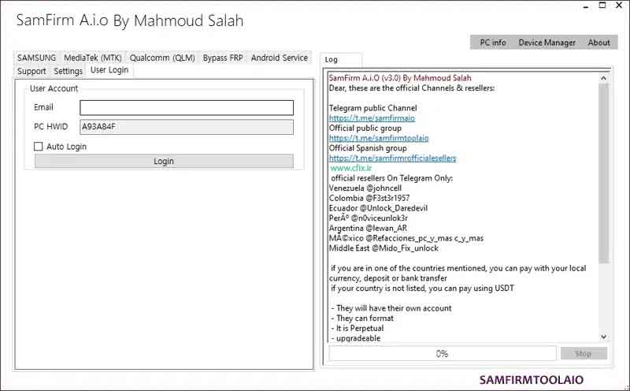
Task: Click the log scrollbar up arrow
Action: tap(603, 79)
